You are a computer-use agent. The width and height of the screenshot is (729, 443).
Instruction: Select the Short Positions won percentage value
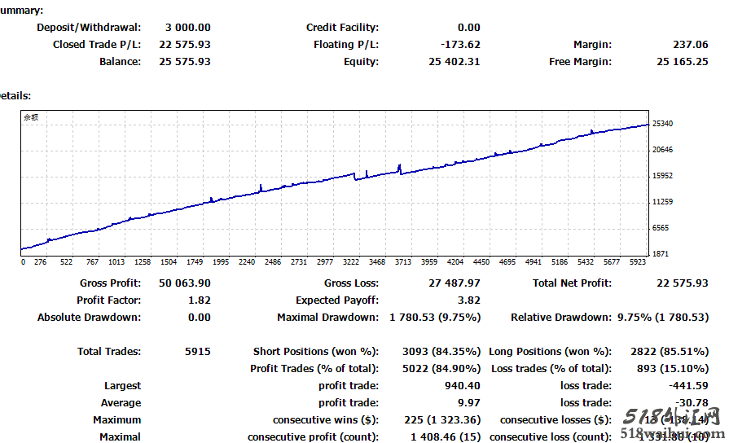[x=441, y=352]
